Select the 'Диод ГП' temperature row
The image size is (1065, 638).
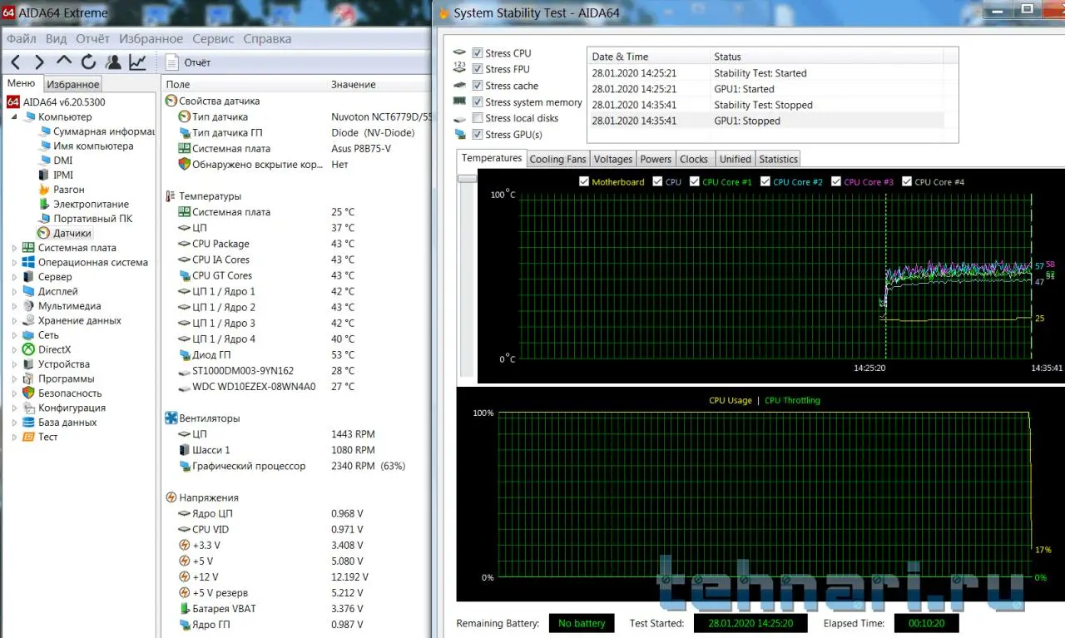[x=295, y=355]
